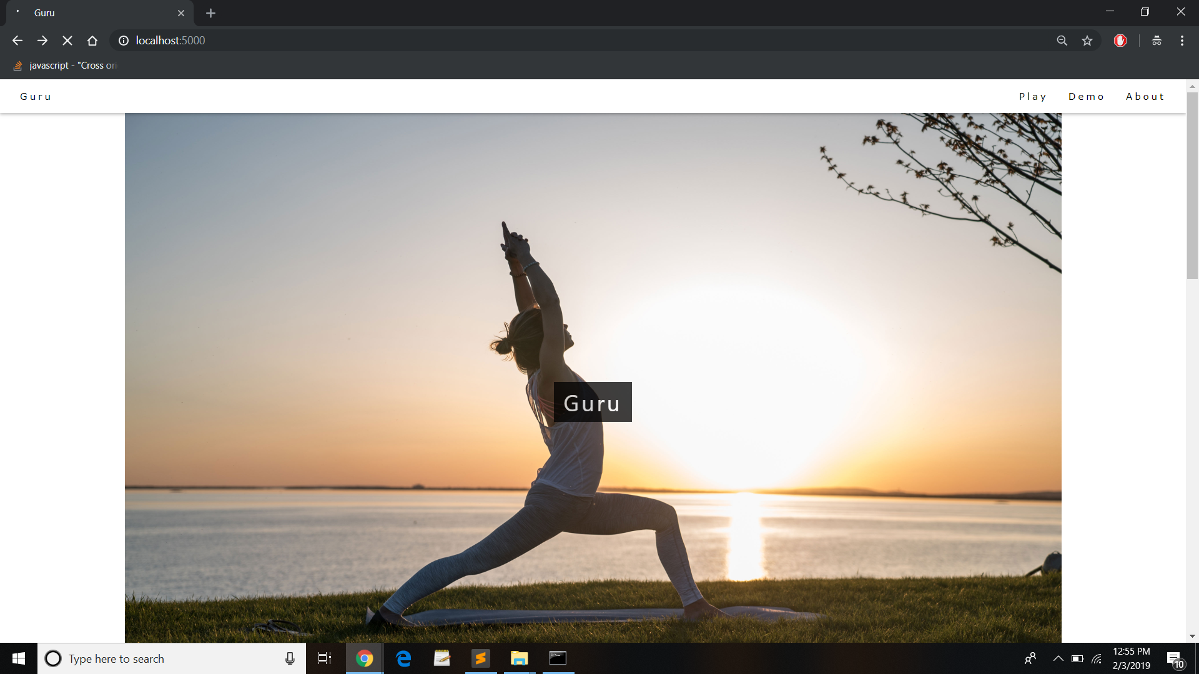Open the javascript Cross origin bookmark

pyautogui.click(x=66, y=66)
